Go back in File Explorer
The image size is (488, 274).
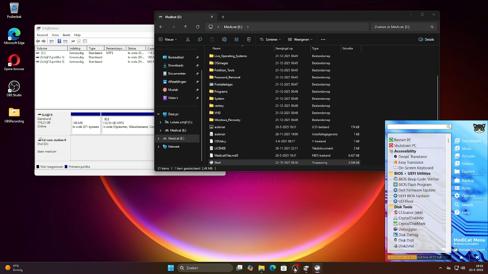(x=161, y=27)
